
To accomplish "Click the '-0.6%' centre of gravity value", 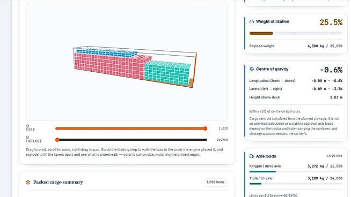I will tap(331, 70).
